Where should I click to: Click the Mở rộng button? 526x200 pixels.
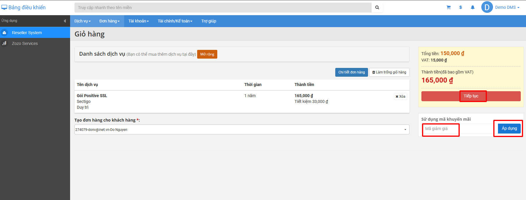click(207, 54)
